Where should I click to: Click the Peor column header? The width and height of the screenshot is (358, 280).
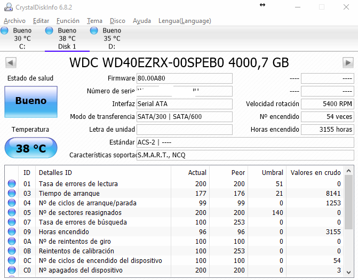(228, 172)
